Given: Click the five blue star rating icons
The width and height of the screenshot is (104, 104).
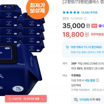Looking at the screenshot, I should (71, 12).
